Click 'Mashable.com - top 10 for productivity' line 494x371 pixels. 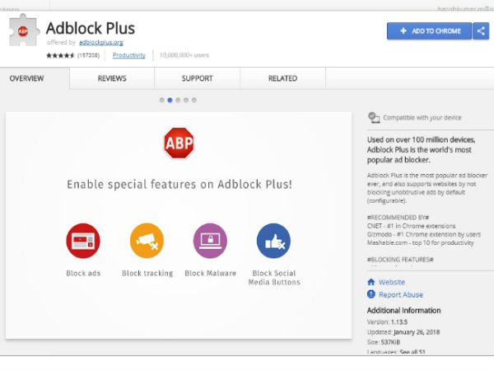[420, 243]
